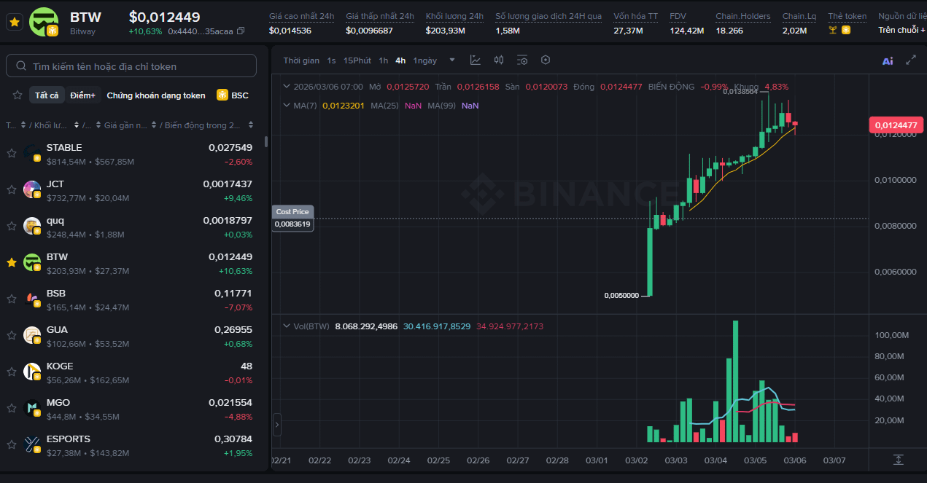Viewport: 927px width, 483px height.
Task: Open the JCT token icon
Action: point(32,189)
